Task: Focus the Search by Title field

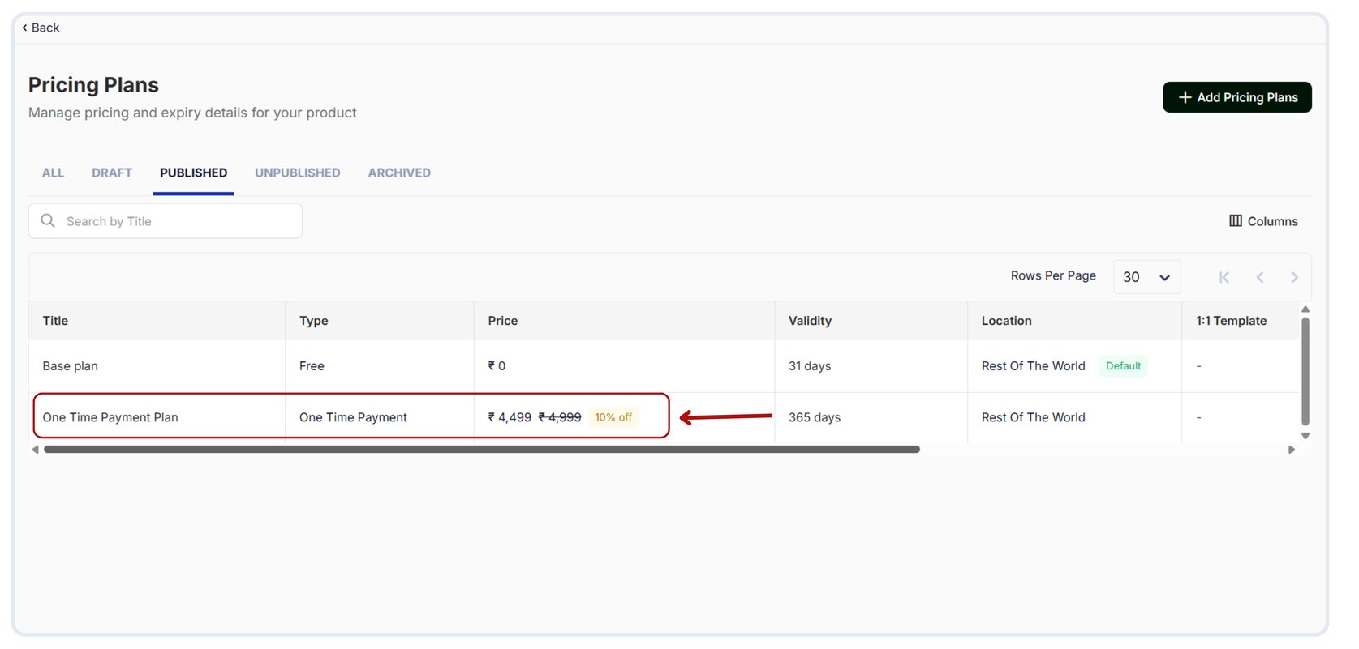Action: (166, 221)
